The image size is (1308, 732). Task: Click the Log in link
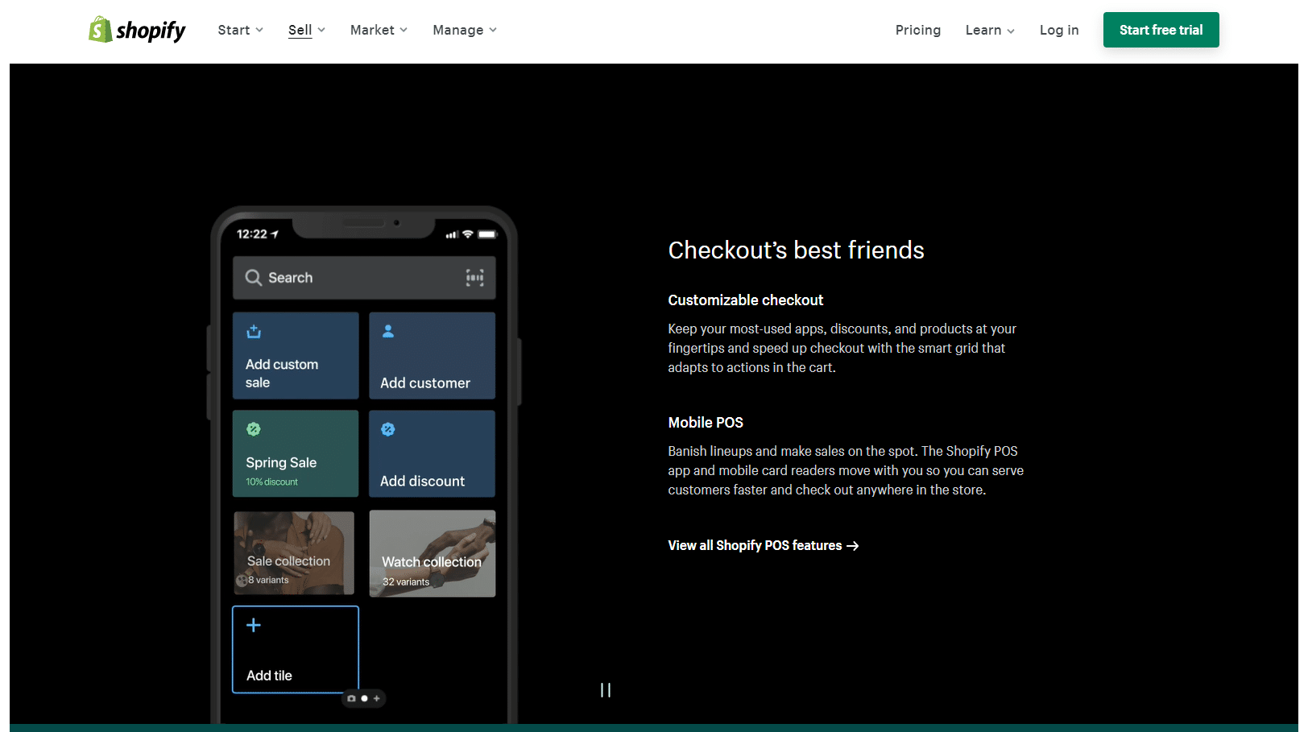(1059, 30)
